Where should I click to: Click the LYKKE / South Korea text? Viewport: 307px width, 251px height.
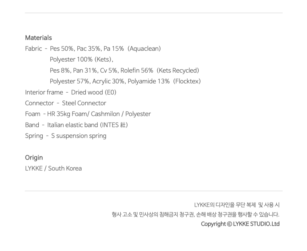click(53, 168)
